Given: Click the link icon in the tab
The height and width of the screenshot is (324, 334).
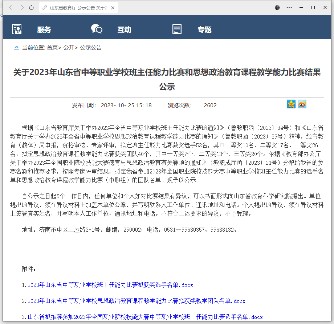Looking at the screenshot, I should (x=45, y=8).
